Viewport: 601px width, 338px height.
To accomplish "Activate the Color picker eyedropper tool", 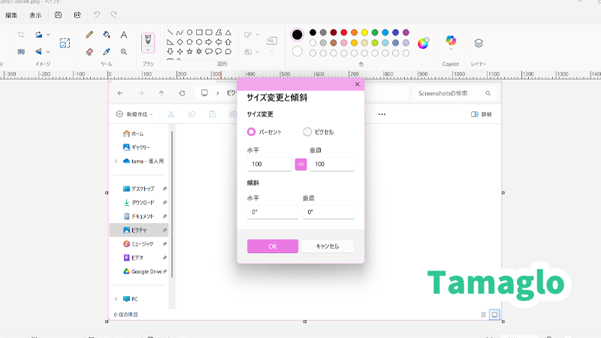I will click(x=107, y=52).
